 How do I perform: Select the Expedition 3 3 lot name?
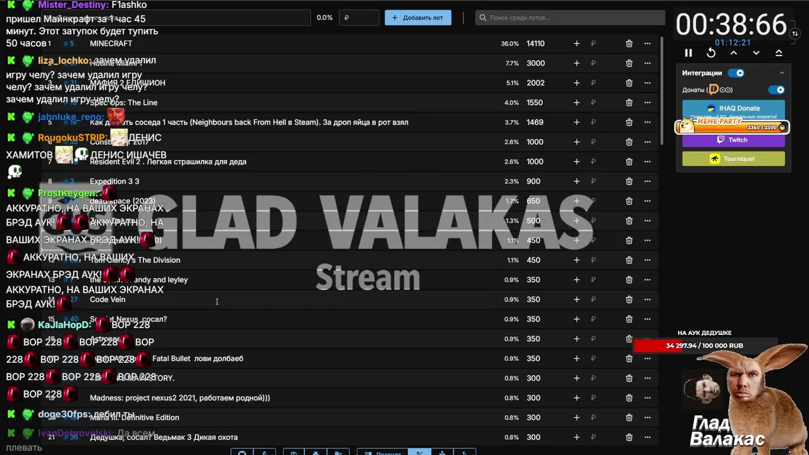coord(114,181)
